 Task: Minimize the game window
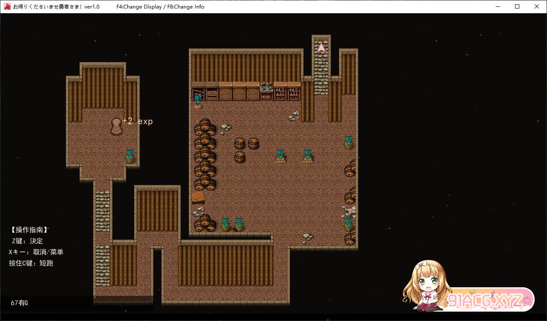(498, 6)
